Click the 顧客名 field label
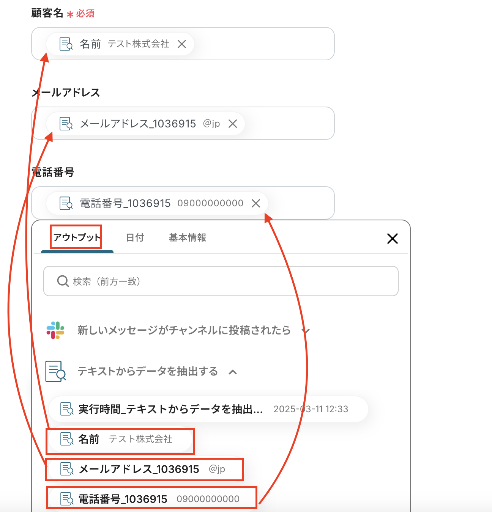This screenshot has width=492, height=512. (47, 13)
